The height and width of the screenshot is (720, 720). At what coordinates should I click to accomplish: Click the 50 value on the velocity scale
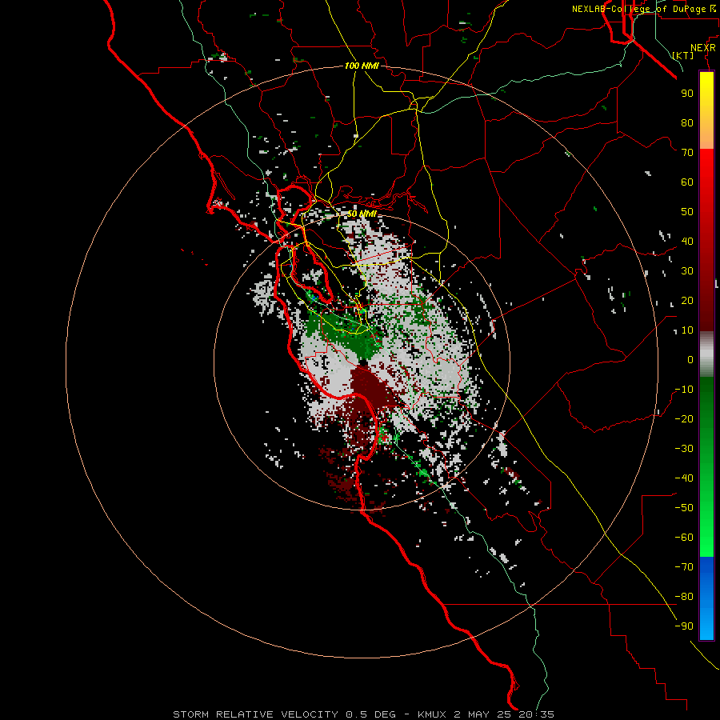point(687,212)
